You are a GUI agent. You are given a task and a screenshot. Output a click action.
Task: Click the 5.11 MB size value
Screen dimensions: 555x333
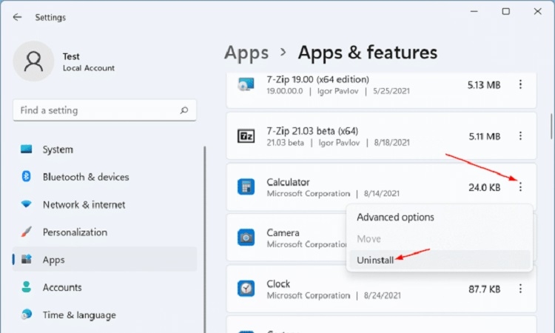click(x=485, y=136)
